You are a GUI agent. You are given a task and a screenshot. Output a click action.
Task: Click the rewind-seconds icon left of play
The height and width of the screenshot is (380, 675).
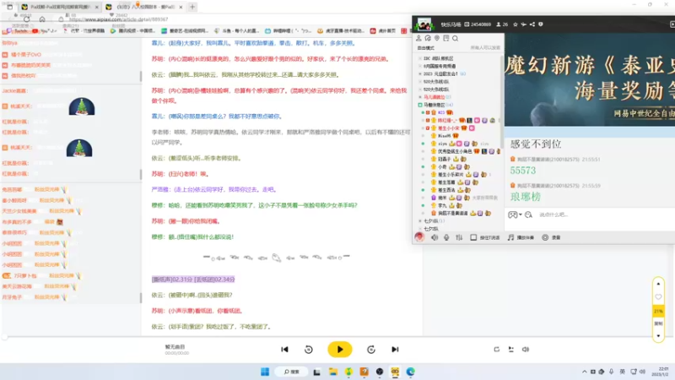click(309, 350)
